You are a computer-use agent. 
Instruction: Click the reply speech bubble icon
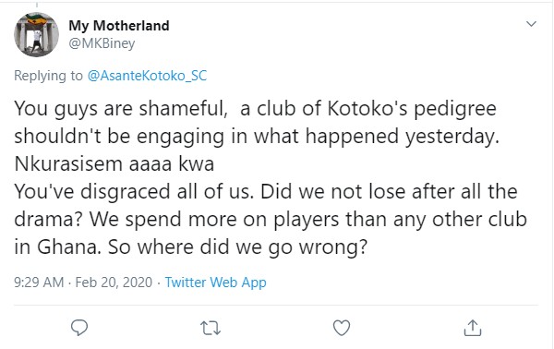[79, 328]
